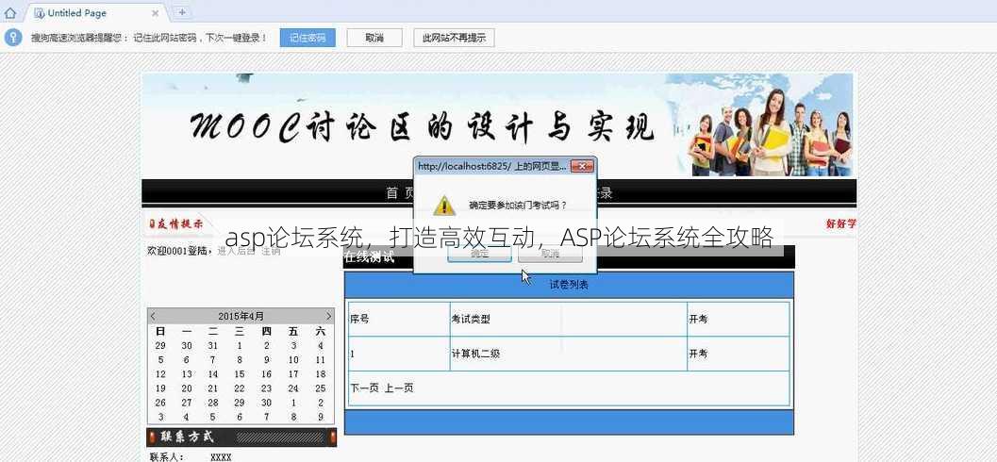
Task: Select April 20 in calendar
Action: pyautogui.click(x=187, y=388)
